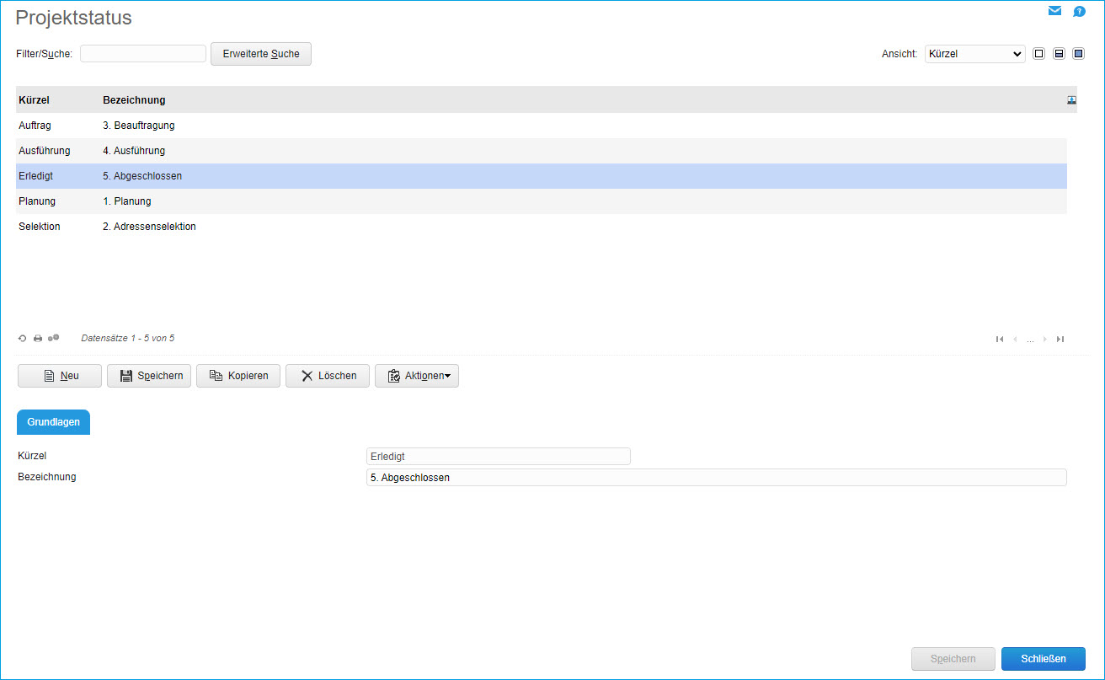Create a new record with Neu

point(60,376)
